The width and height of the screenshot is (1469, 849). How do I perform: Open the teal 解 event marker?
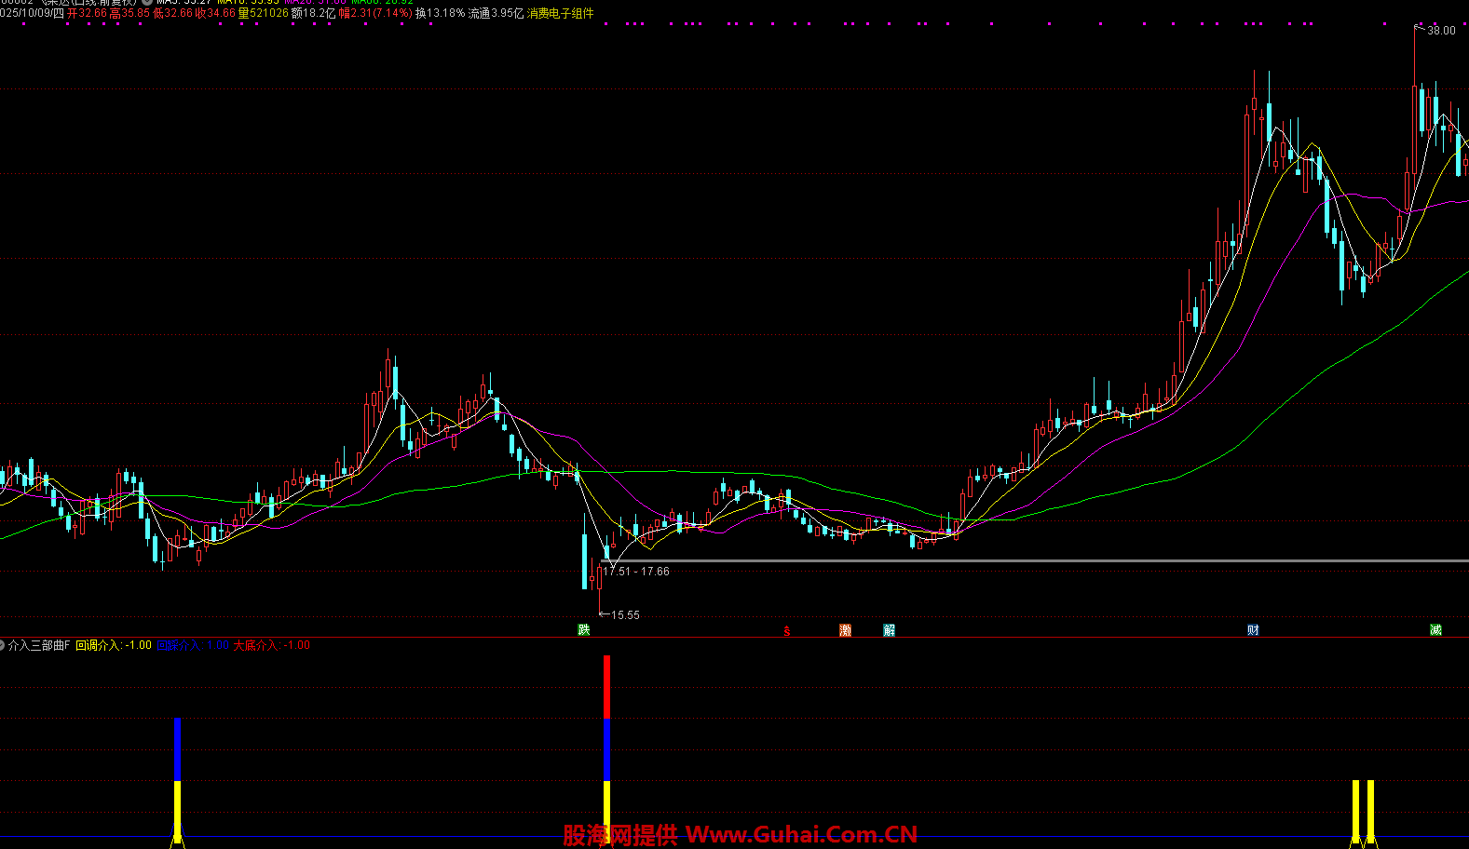tap(890, 630)
